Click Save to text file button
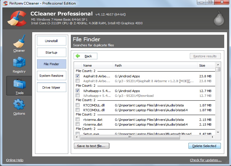231x166 pixels. point(91,146)
